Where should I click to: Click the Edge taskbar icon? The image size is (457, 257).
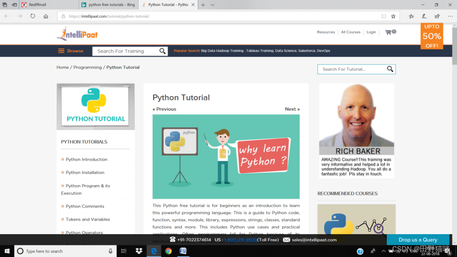tap(154, 251)
